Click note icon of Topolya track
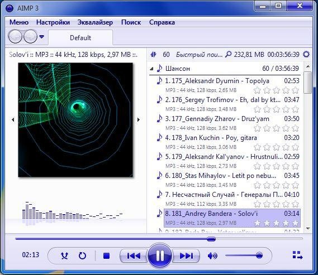Screen dimensions: 318x275 (x=160, y=80)
